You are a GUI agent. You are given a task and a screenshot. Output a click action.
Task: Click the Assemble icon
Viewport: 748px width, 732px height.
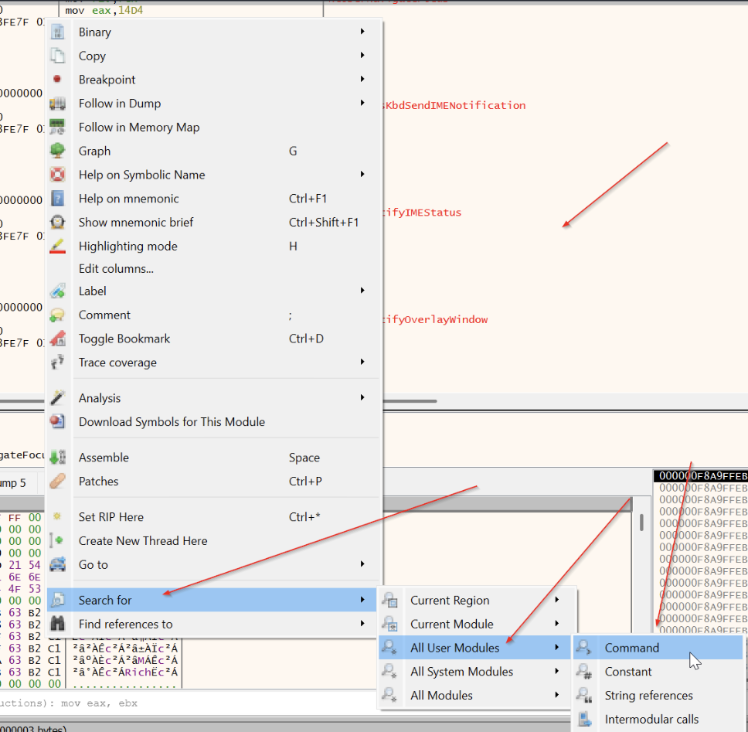coord(57,458)
